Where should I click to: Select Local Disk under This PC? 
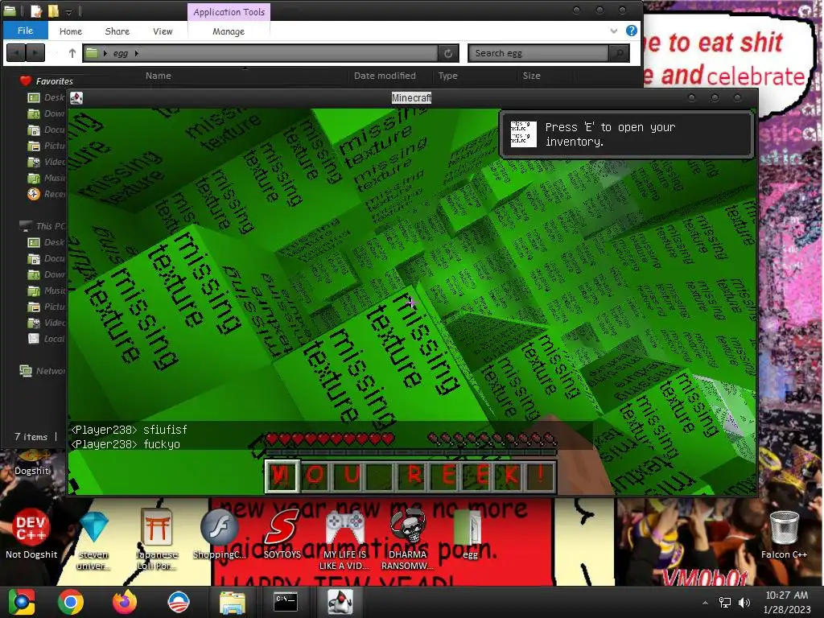tap(46, 339)
